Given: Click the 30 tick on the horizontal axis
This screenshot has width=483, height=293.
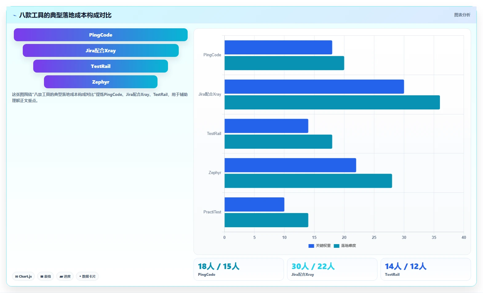Looking at the screenshot, I should coord(404,237).
